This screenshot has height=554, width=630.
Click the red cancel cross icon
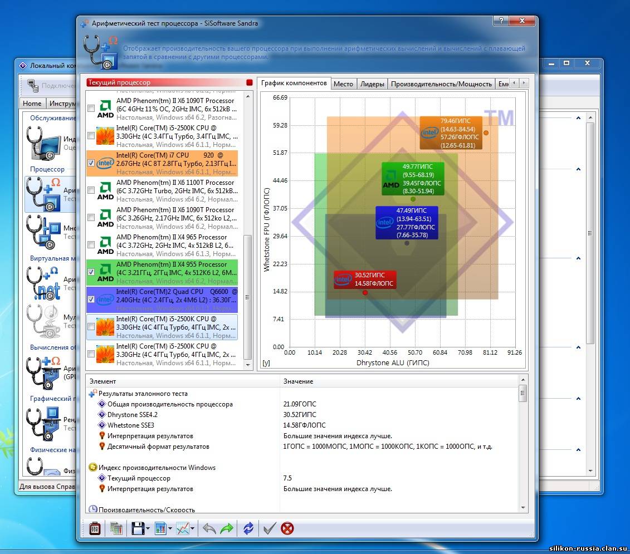click(x=287, y=528)
